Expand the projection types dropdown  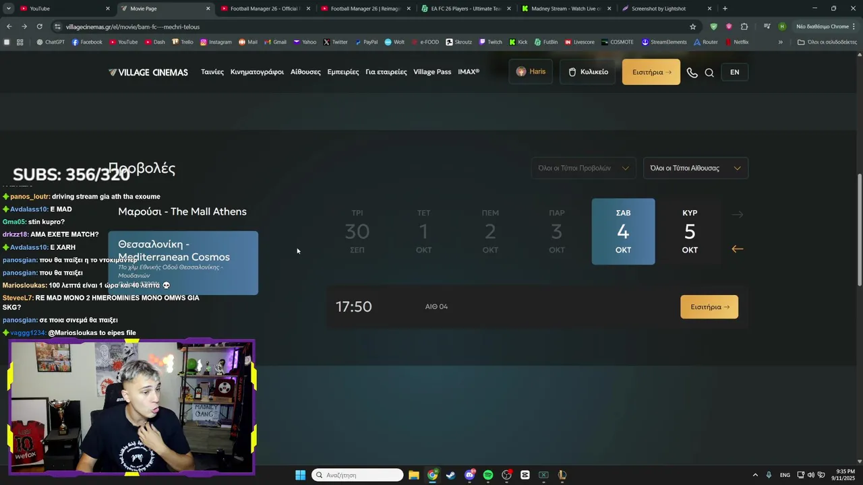point(583,168)
